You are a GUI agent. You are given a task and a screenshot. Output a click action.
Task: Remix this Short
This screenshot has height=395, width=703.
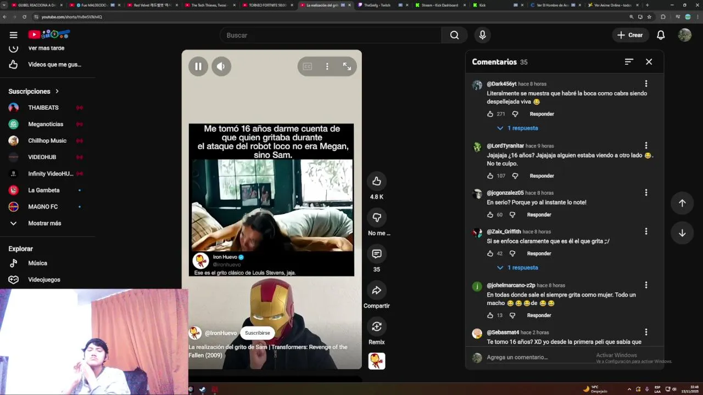tap(377, 326)
